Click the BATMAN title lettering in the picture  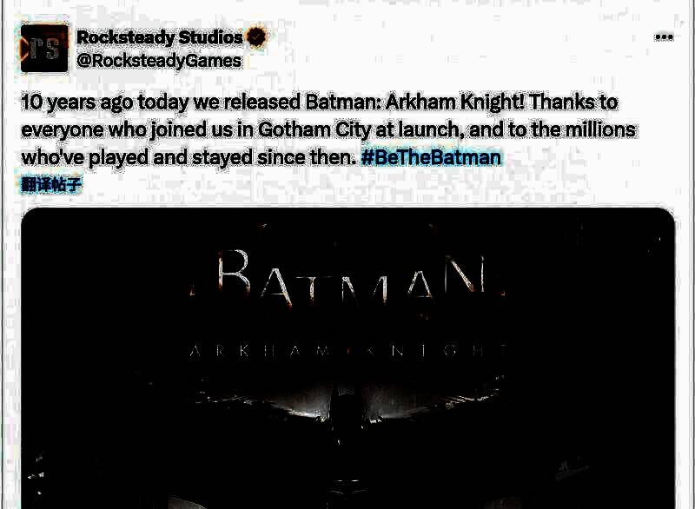pos(348,278)
